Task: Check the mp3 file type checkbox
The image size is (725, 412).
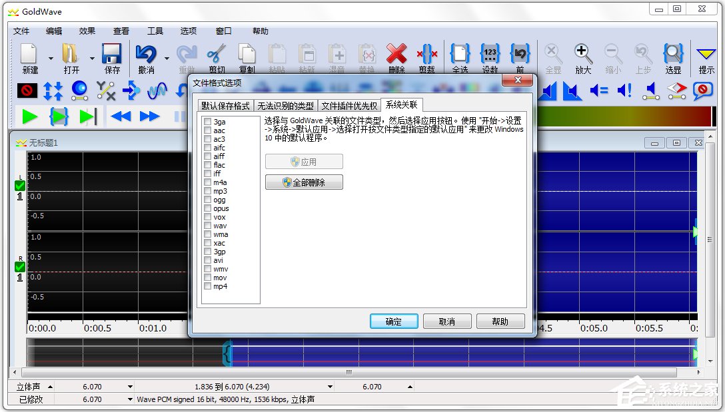Action: point(208,191)
